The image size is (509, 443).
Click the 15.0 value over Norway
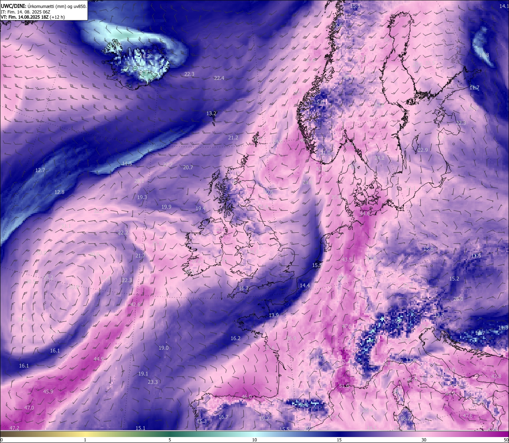point(319,103)
